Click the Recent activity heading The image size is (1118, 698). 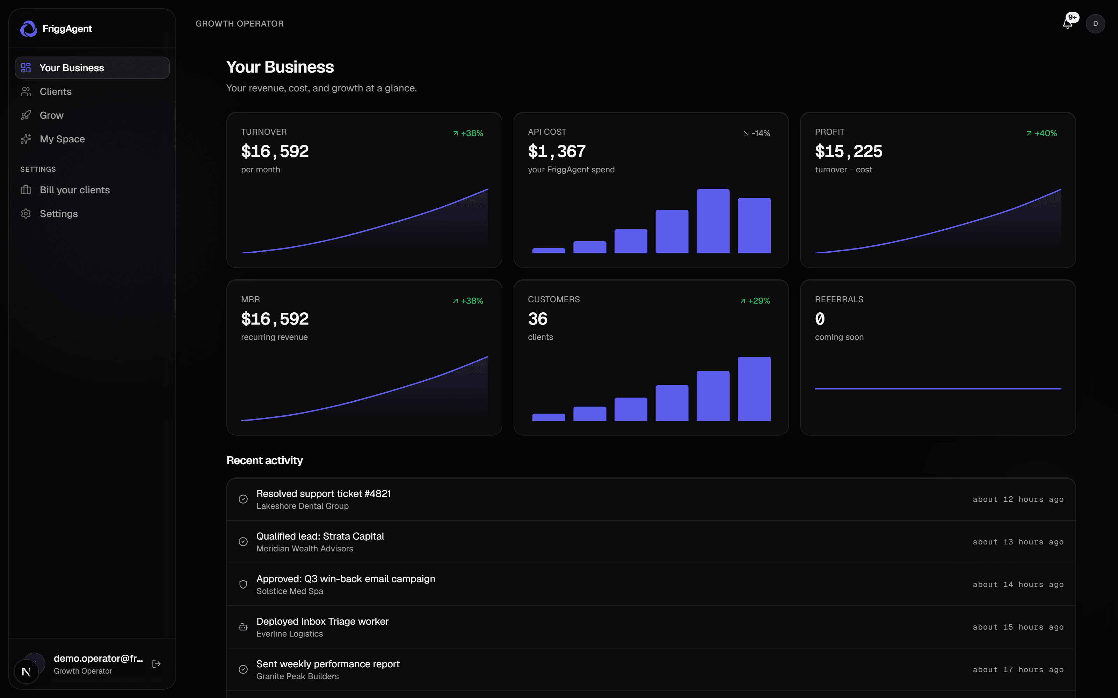(265, 460)
